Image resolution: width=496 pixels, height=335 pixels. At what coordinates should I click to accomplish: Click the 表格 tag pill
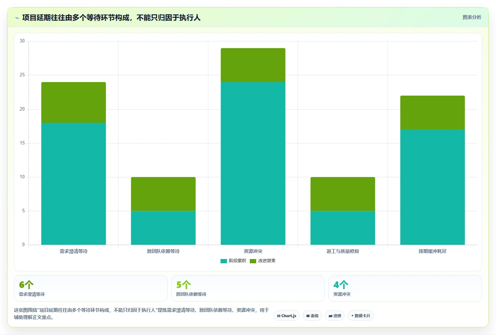point(312,316)
